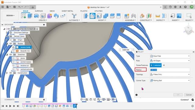
Task: Open the Topology dropdown showing Fillets Only
Action: [170, 75]
